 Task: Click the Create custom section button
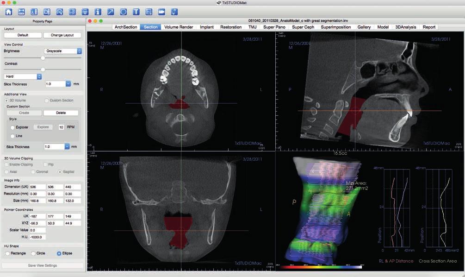click(x=24, y=113)
